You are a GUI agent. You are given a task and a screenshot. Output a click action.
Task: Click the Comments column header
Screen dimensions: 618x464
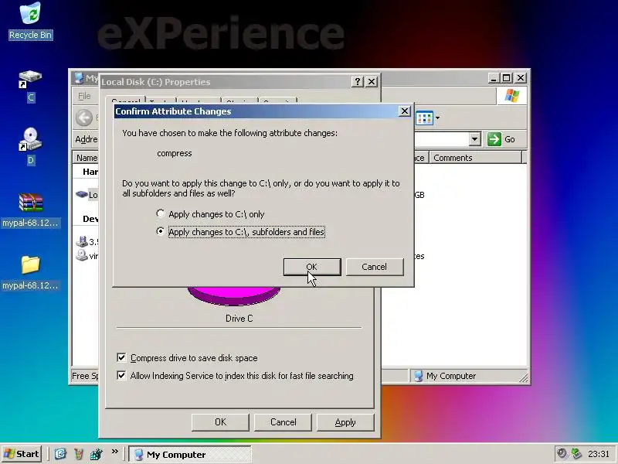pyautogui.click(x=475, y=158)
